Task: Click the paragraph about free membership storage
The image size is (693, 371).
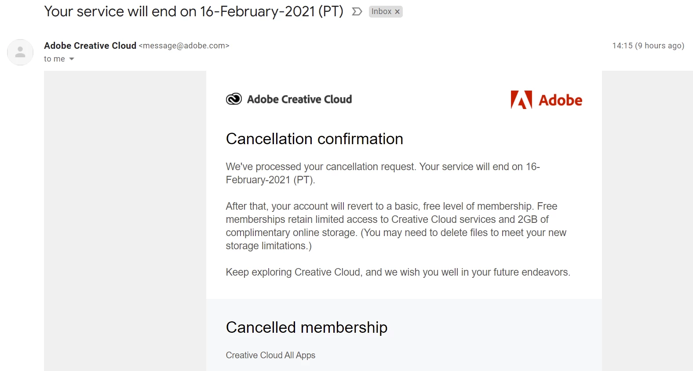Action: [x=396, y=226]
